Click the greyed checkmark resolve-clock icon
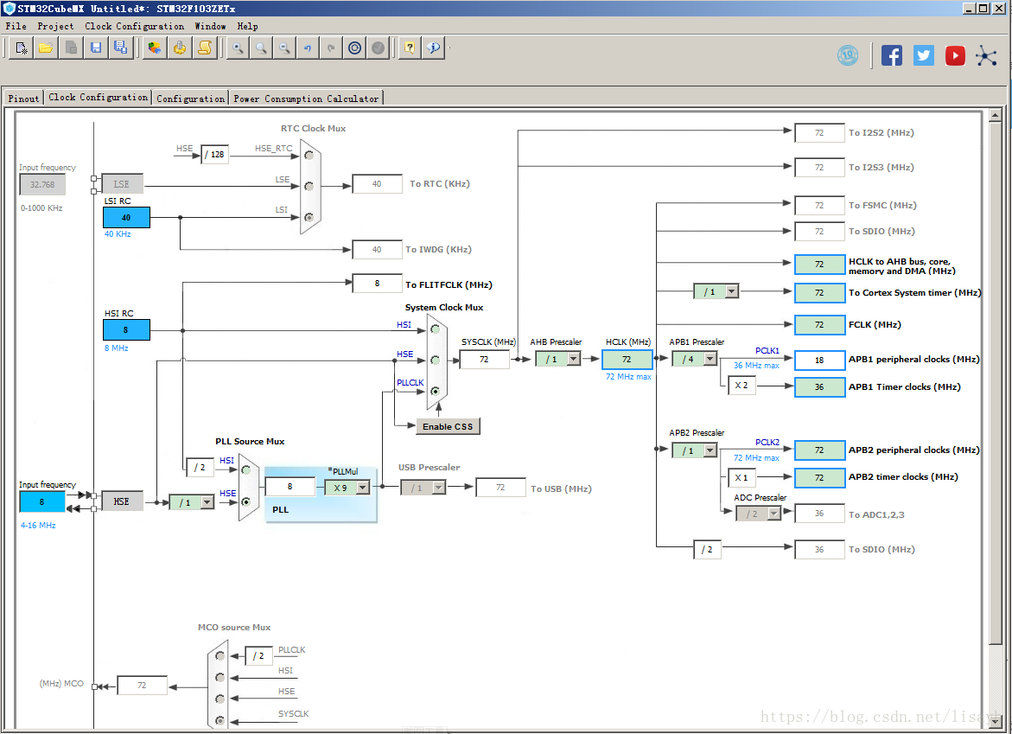The height and width of the screenshot is (734, 1012). 379,48
